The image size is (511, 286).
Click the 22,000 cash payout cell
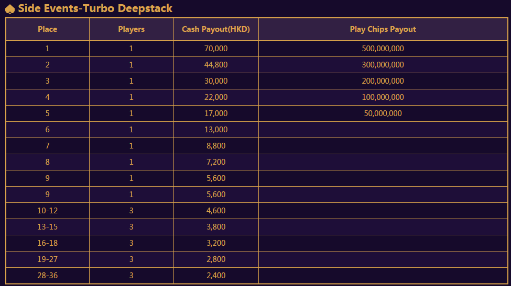[x=216, y=97]
